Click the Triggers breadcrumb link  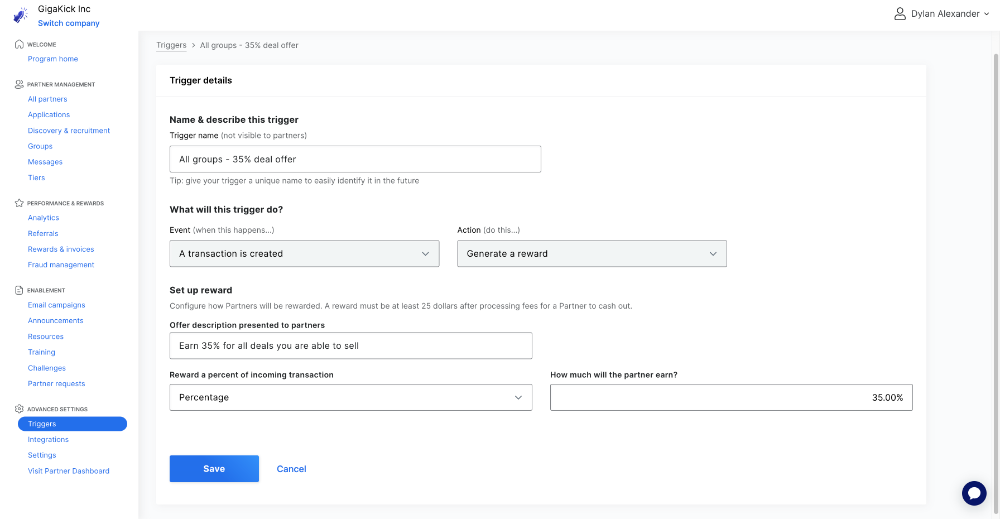click(171, 45)
